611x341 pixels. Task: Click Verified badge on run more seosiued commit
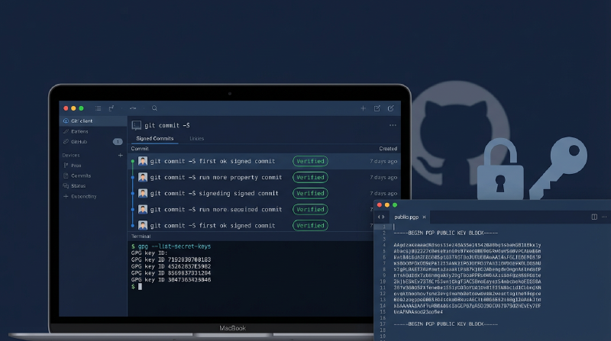[x=310, y=210]
